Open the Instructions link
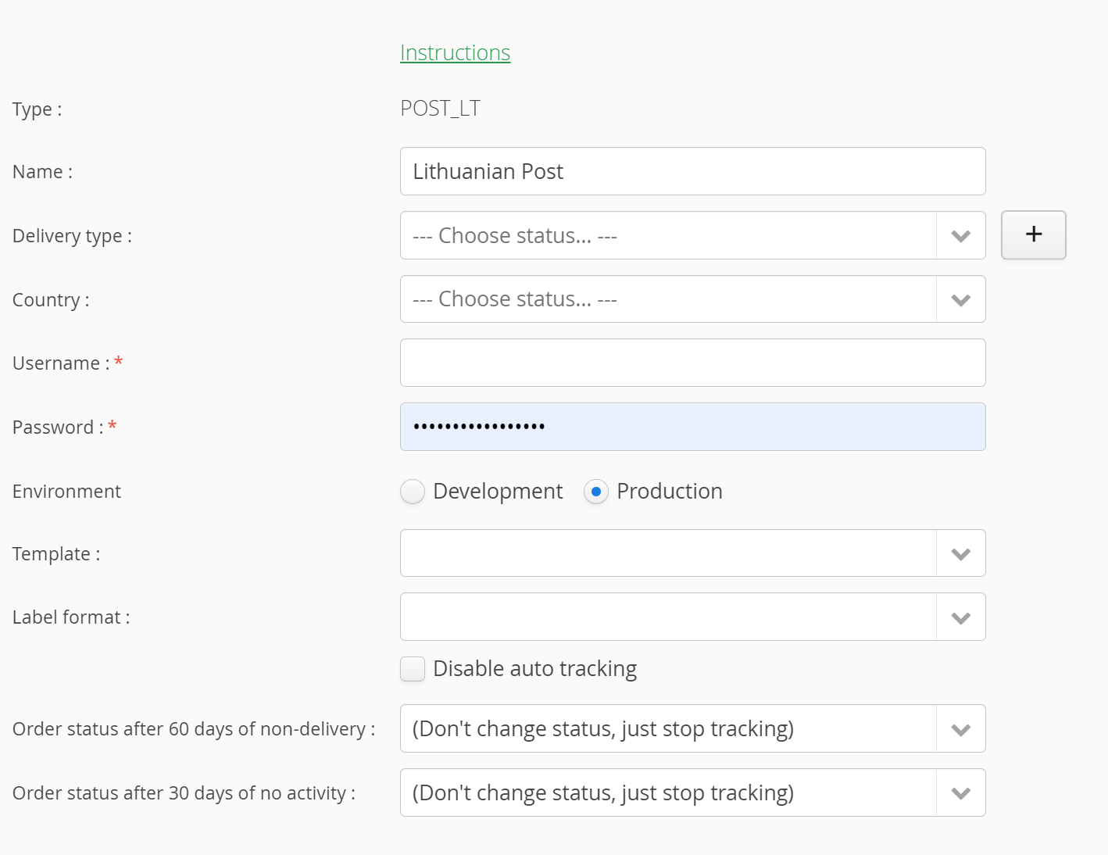The image size is (1108, 855). 455,53
